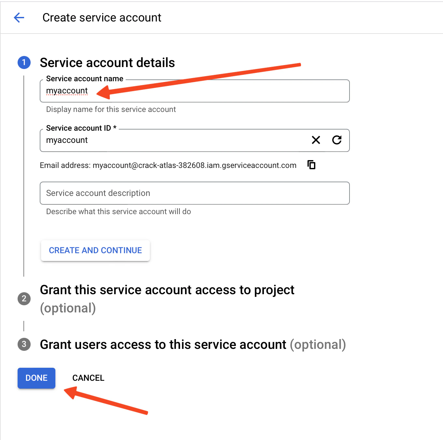Click 'Display name for this service account' hint

coord(111,109)
